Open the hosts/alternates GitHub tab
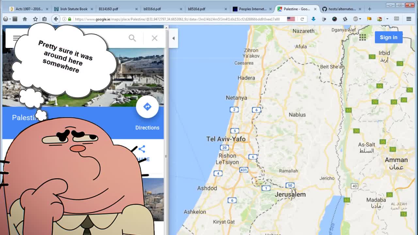The width and height of the screenshot is (418, 235). (341, 9)
